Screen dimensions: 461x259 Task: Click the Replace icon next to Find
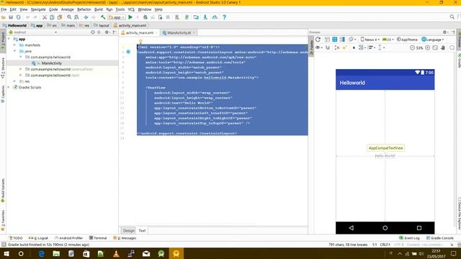(76, 17)
